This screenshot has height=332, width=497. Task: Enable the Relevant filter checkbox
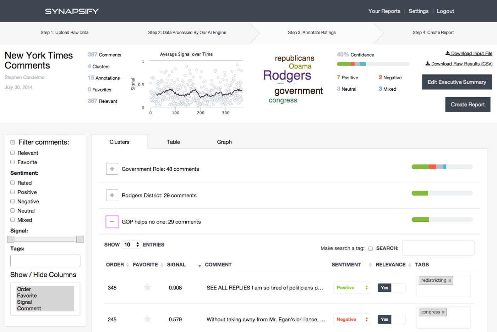(x=12, y=153)
